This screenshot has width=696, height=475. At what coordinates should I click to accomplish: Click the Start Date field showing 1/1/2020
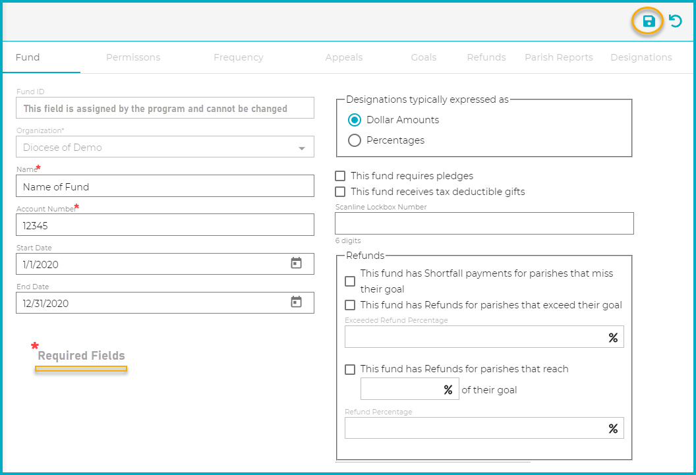(x=165, y=264)
